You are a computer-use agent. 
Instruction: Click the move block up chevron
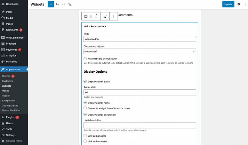(96, 15)
